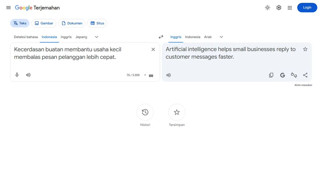322x189 pixels.
Task: Expand the source language list chevron
Action: click(x=97, y=37)
